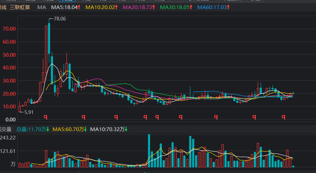The height and width of the screenshot is (173, 316).
Task: Click the yellow MA10:20.02 indicator label
Action: click(102, 7)
